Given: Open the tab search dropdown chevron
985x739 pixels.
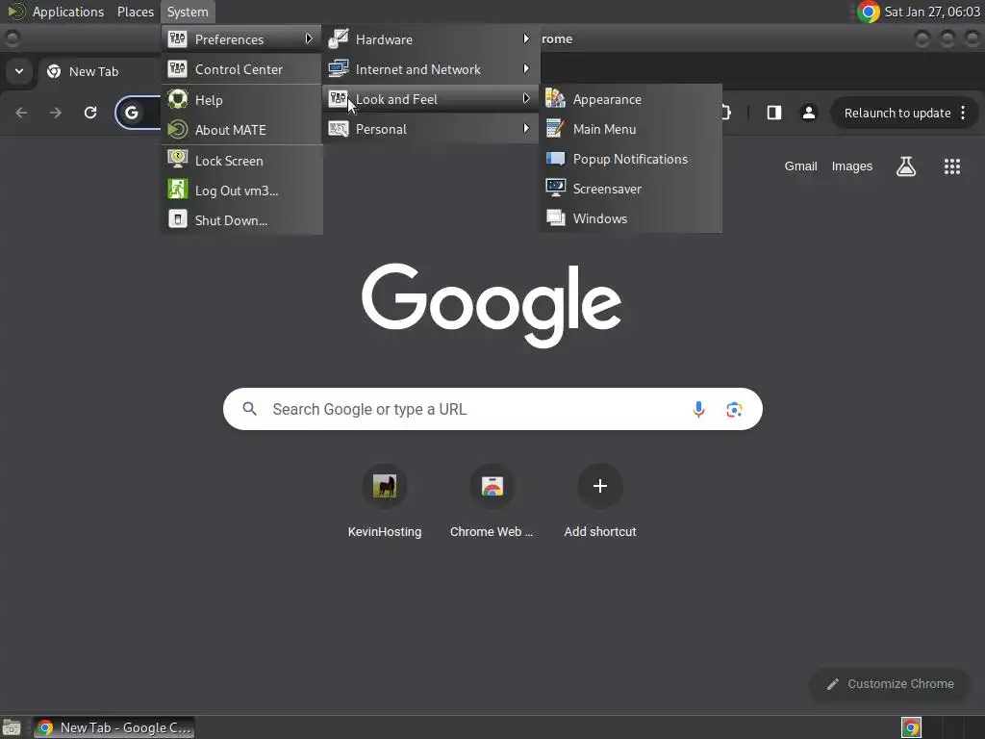Looking at the screenshot, I should pos(19,71).
